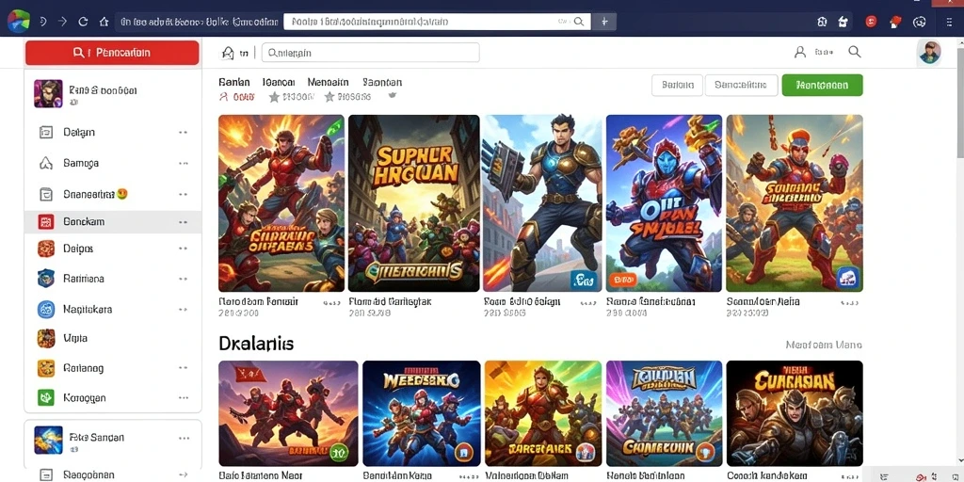This screenshot has width=964, height=482.
Task: Click the green Korogan icon in the sidebar
Action: pos(46,398)
